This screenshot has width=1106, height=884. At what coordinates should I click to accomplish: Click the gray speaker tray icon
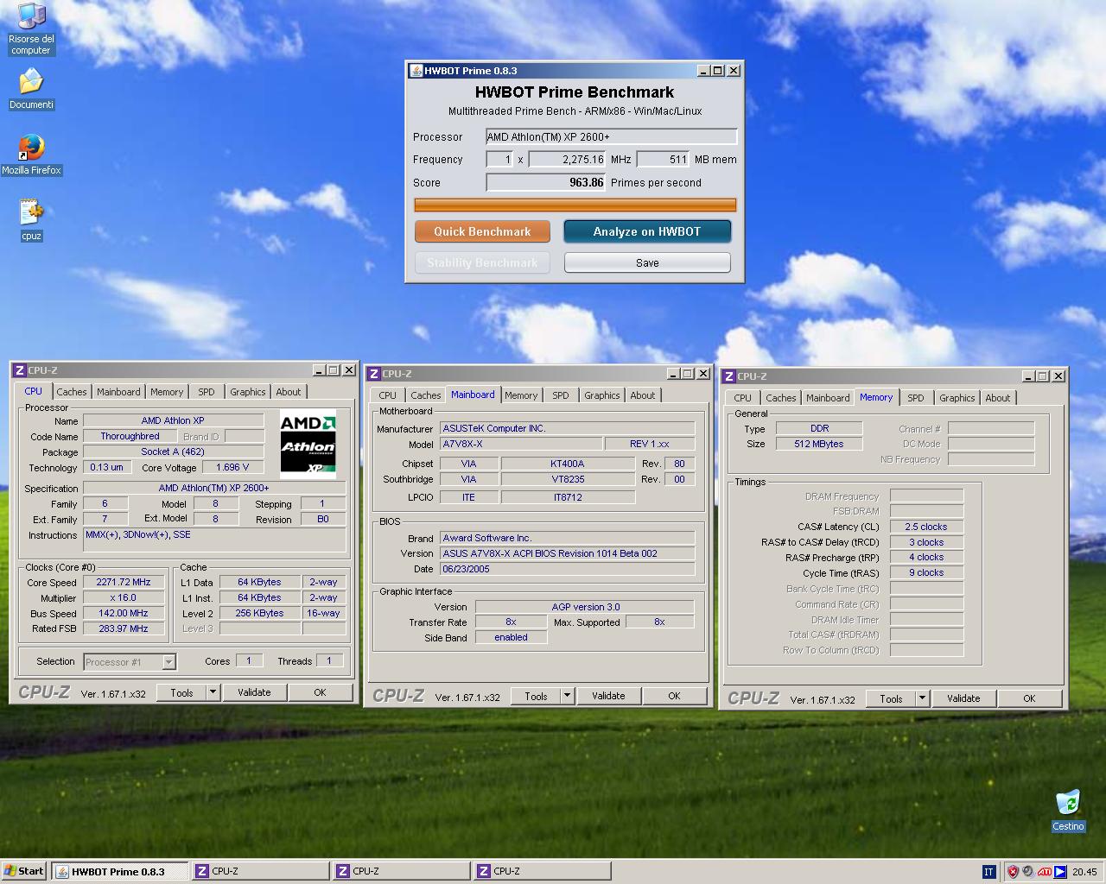pyautogui.click(x=1028, y=872)
